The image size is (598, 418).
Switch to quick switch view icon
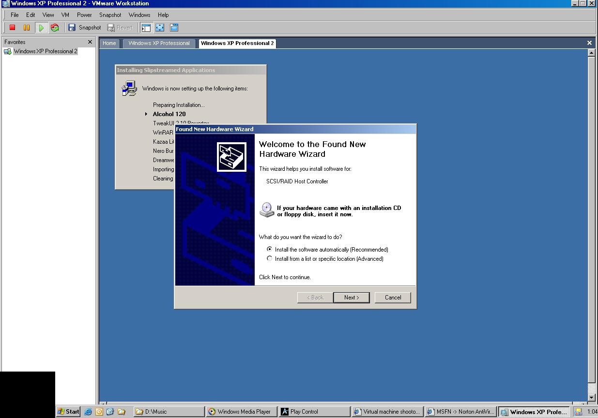pyautogui.click(x=174, y=28)
